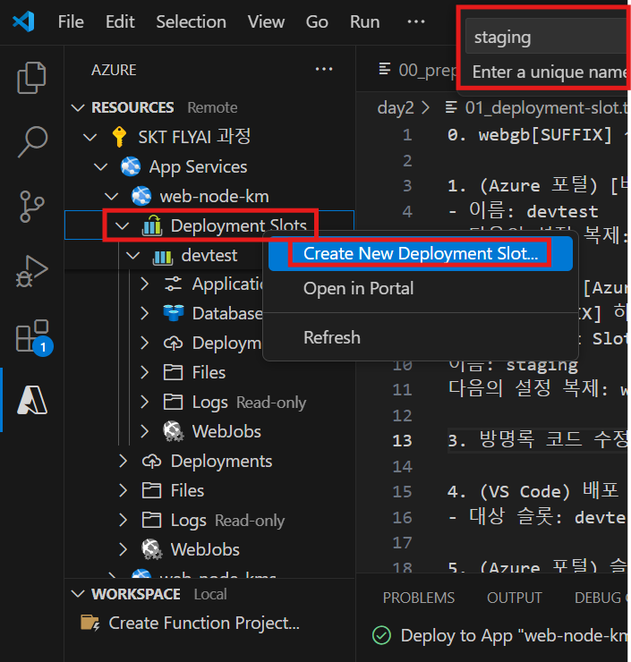Click the Extensions update badge showing 1

[43, 347]
